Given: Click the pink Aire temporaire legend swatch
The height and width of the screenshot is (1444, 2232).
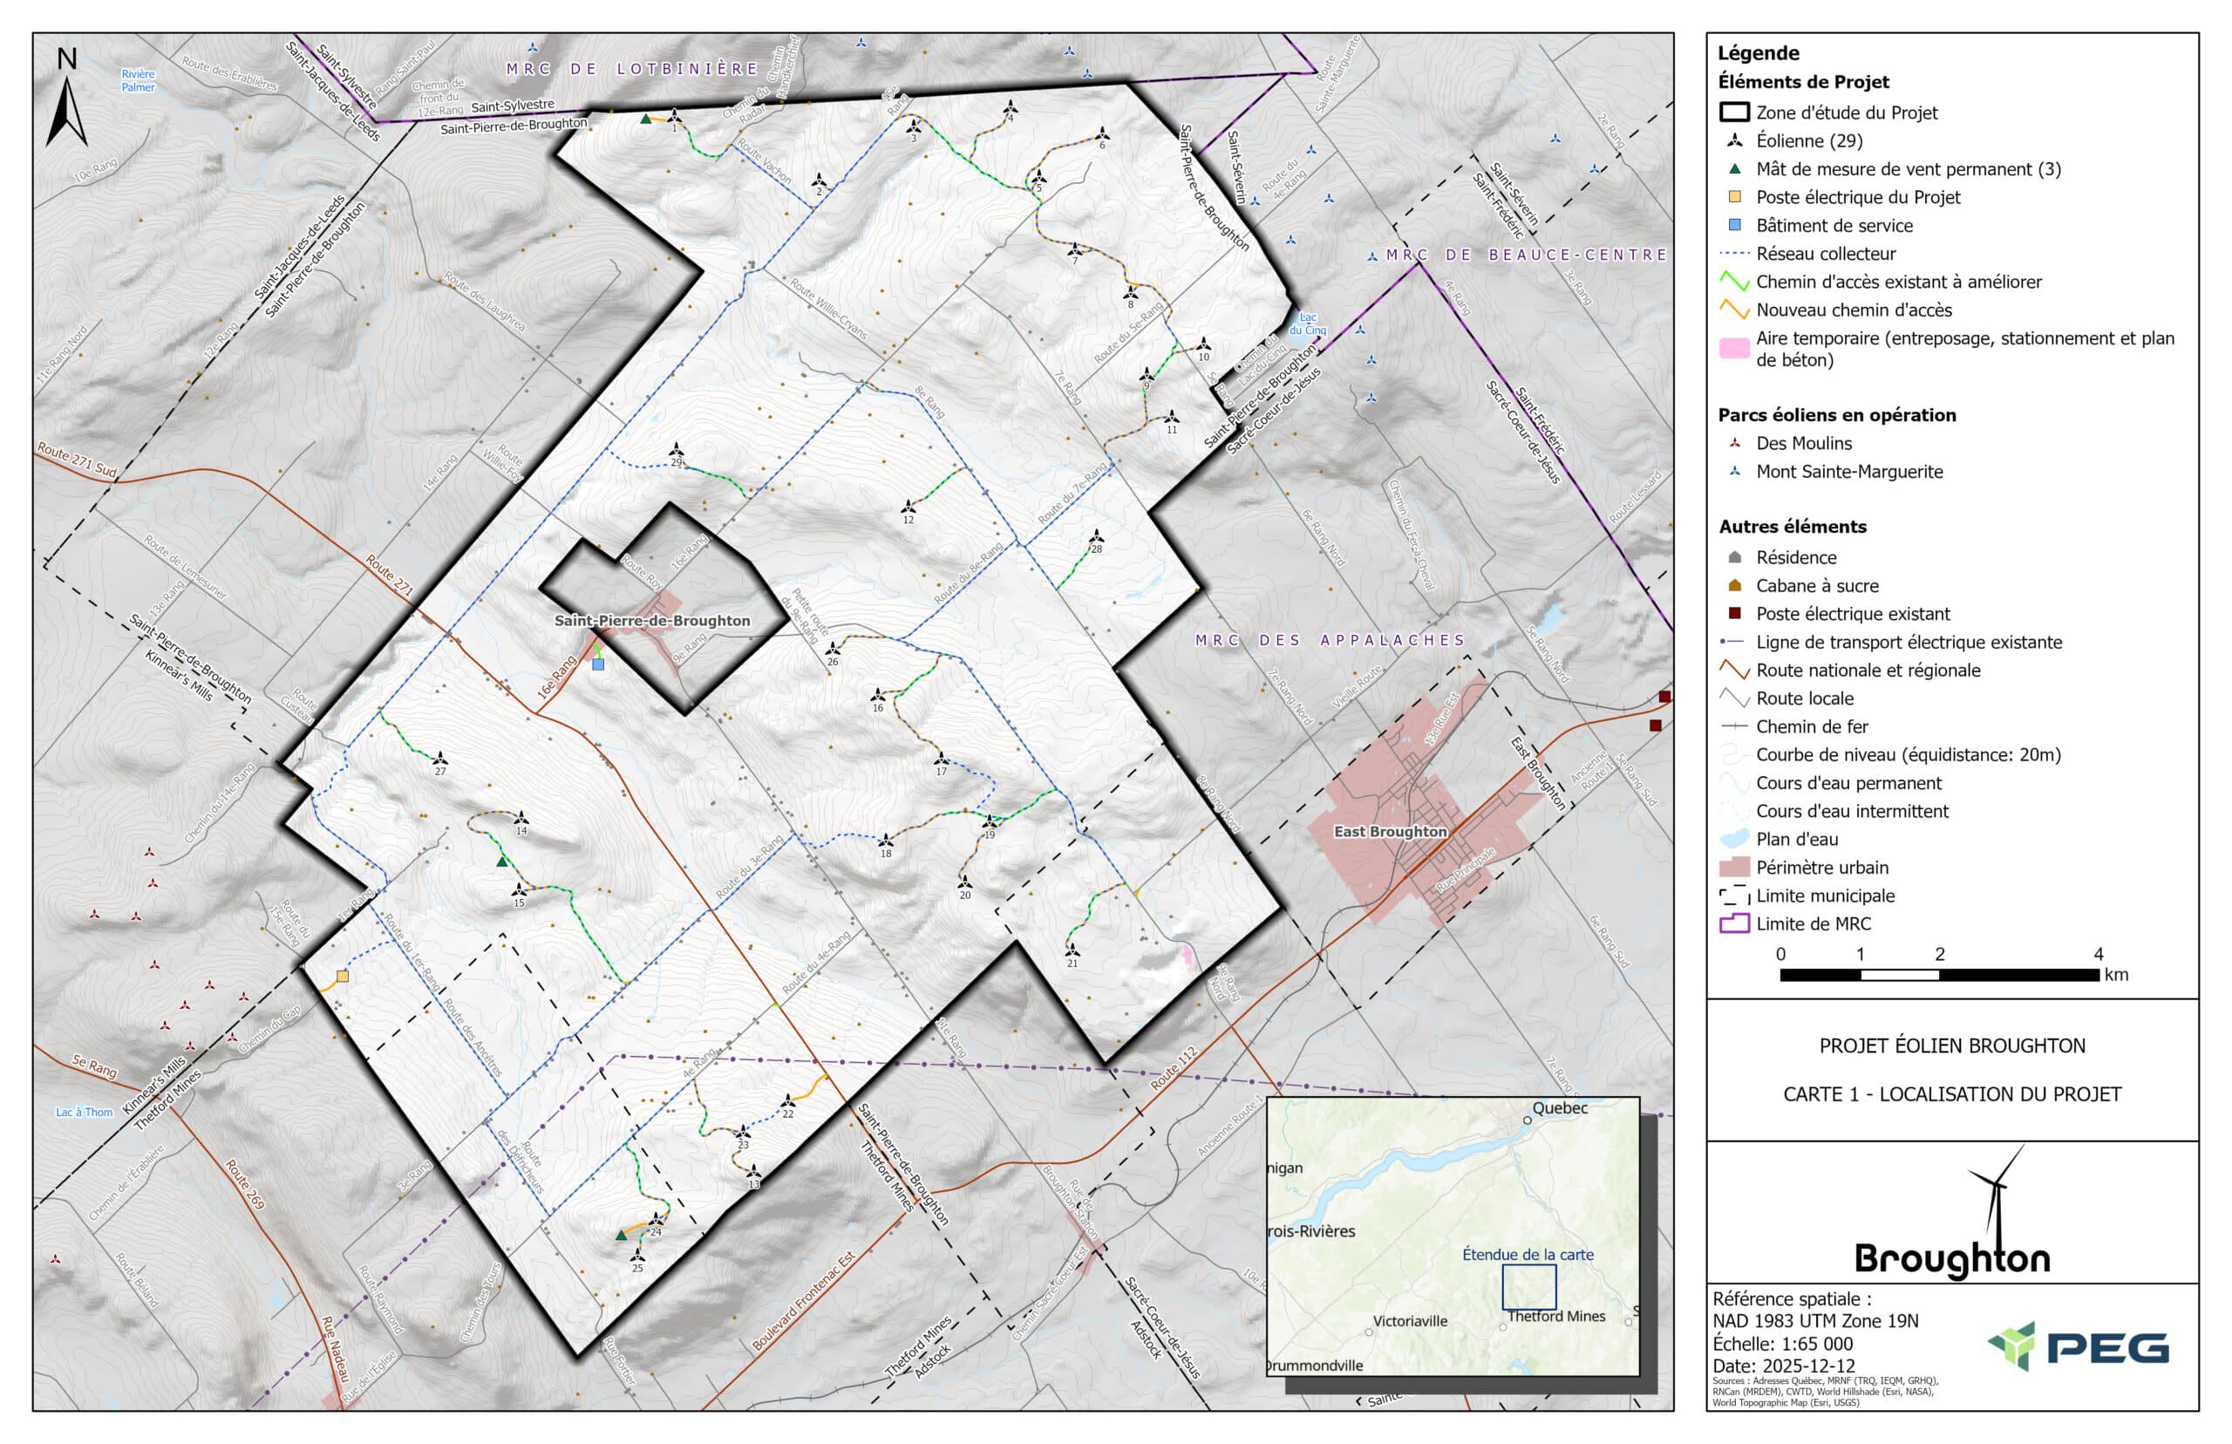Looking at the screenshot, I should click(1734, 349).
